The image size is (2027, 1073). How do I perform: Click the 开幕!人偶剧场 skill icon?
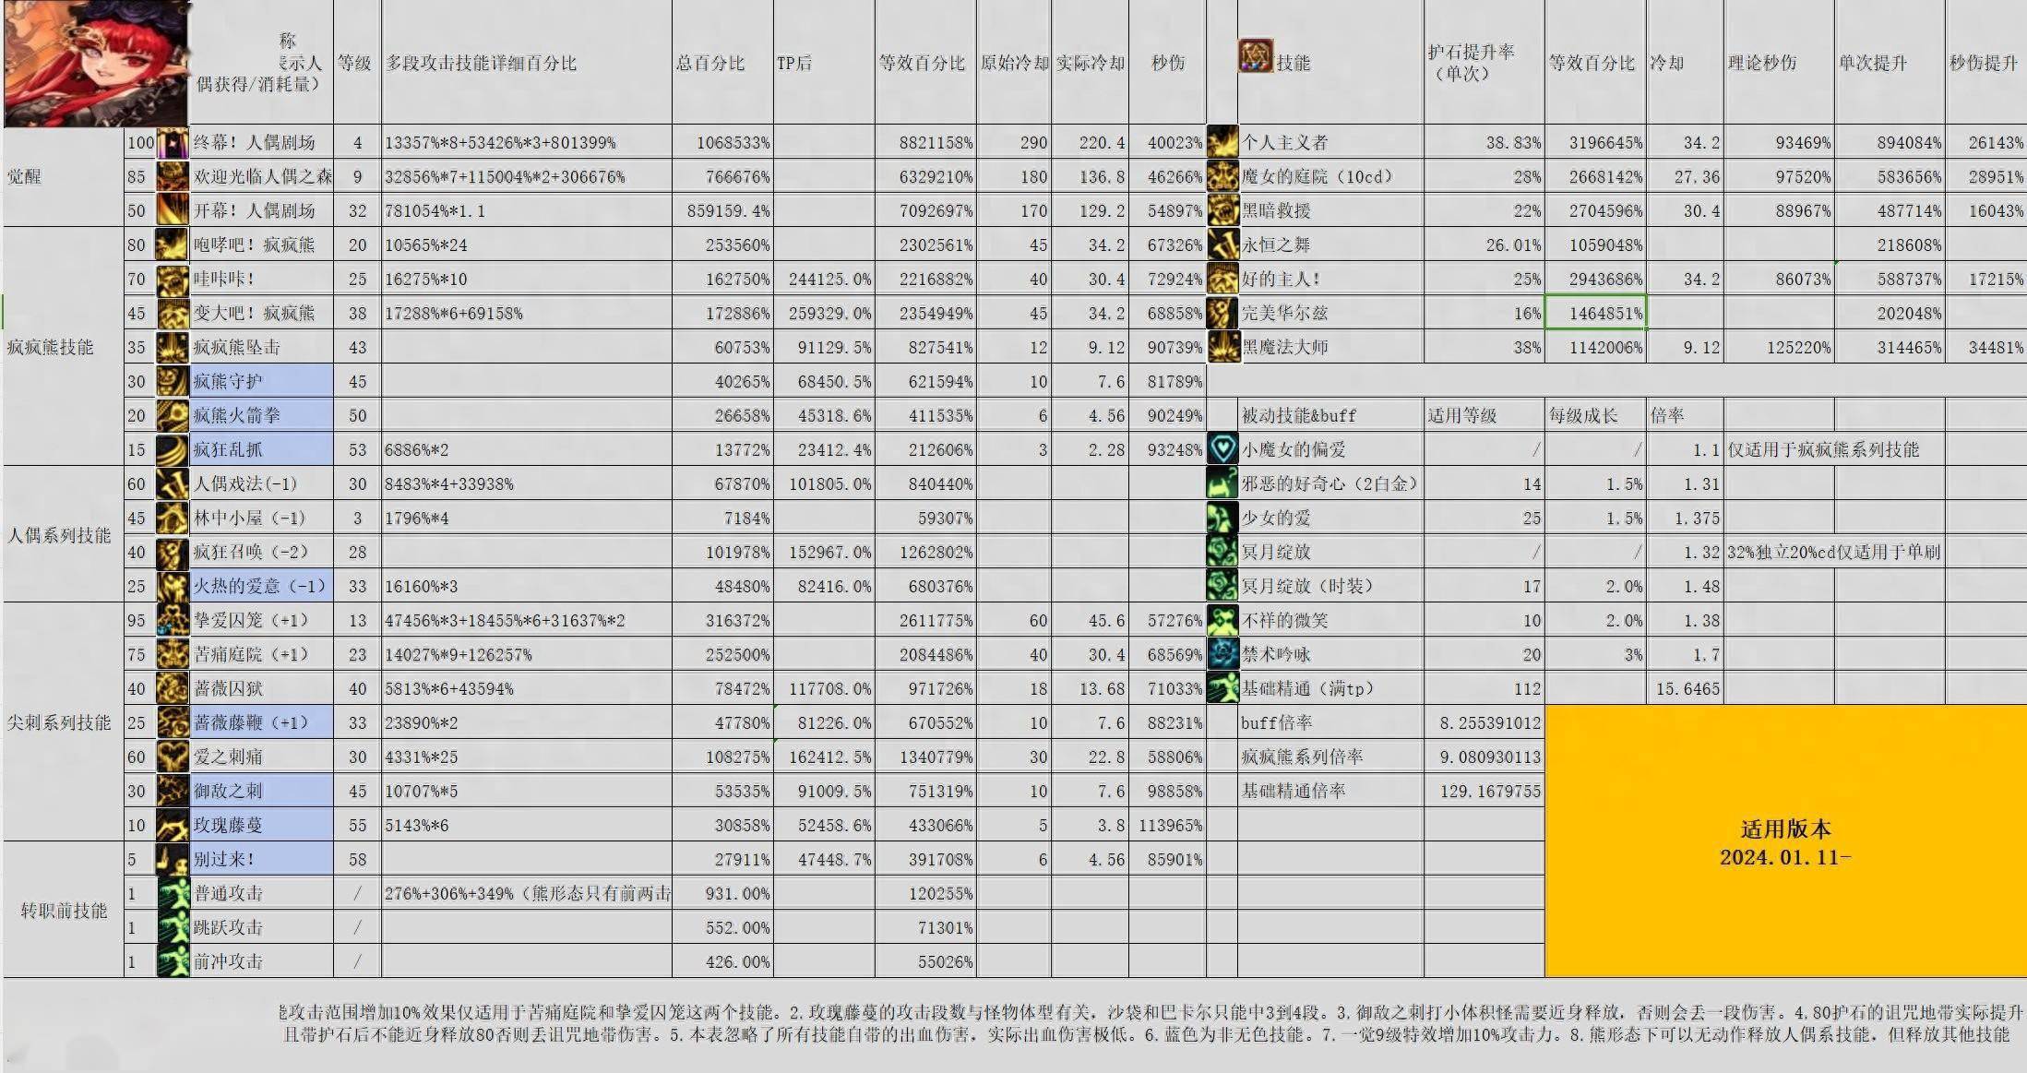click(x=173, y=210)
